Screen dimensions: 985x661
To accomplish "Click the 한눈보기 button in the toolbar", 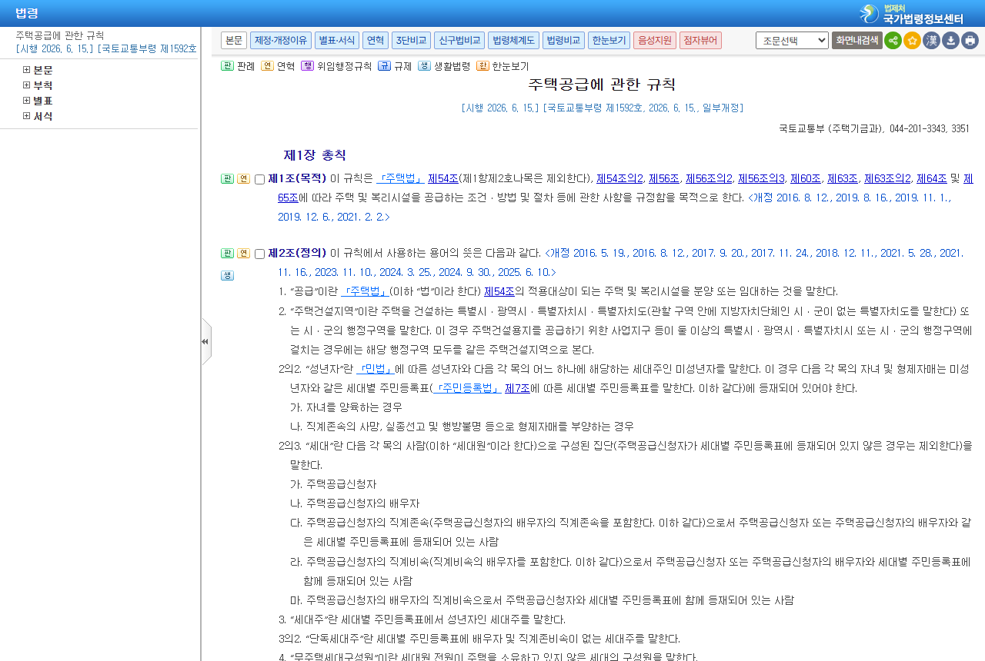I will click(609, 41).
